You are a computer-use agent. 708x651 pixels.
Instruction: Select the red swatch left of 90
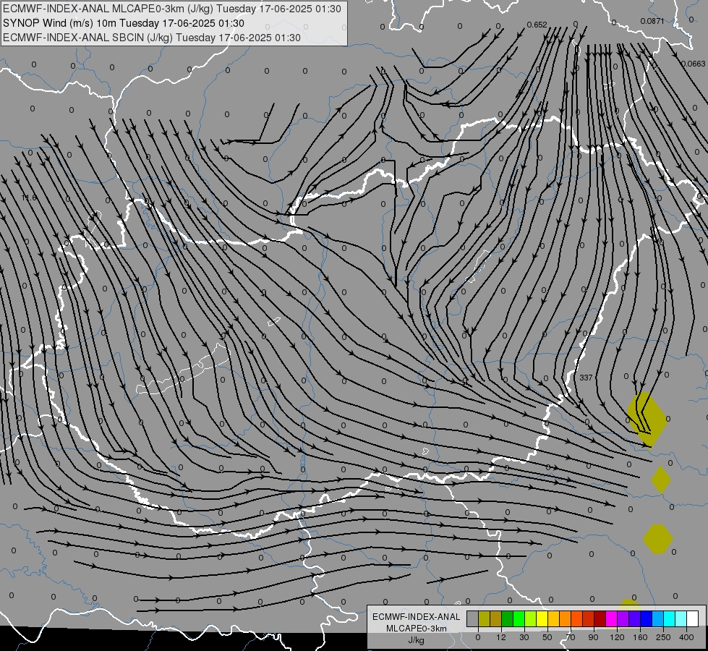coord(589,618)
